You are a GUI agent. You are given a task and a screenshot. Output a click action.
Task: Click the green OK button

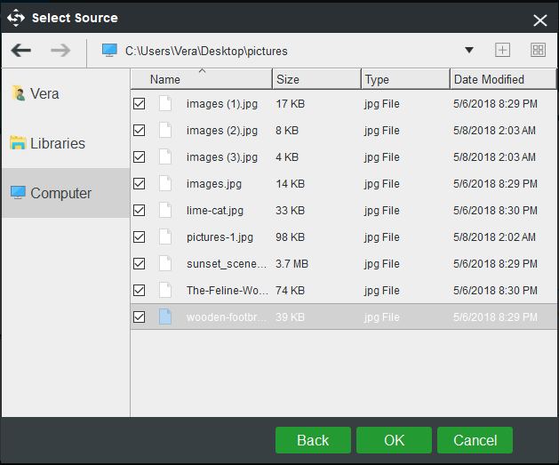(394, 440)
